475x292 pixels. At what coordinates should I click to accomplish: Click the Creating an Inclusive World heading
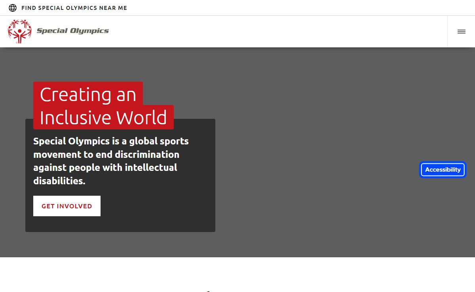(x=103, y=106)
